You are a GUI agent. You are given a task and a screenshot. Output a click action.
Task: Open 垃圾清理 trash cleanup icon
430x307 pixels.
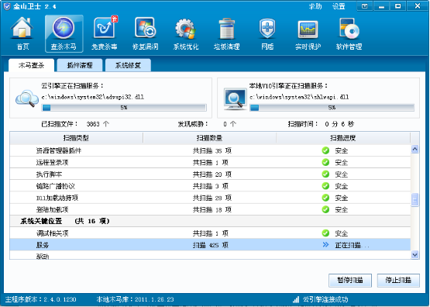click(226, 33)
